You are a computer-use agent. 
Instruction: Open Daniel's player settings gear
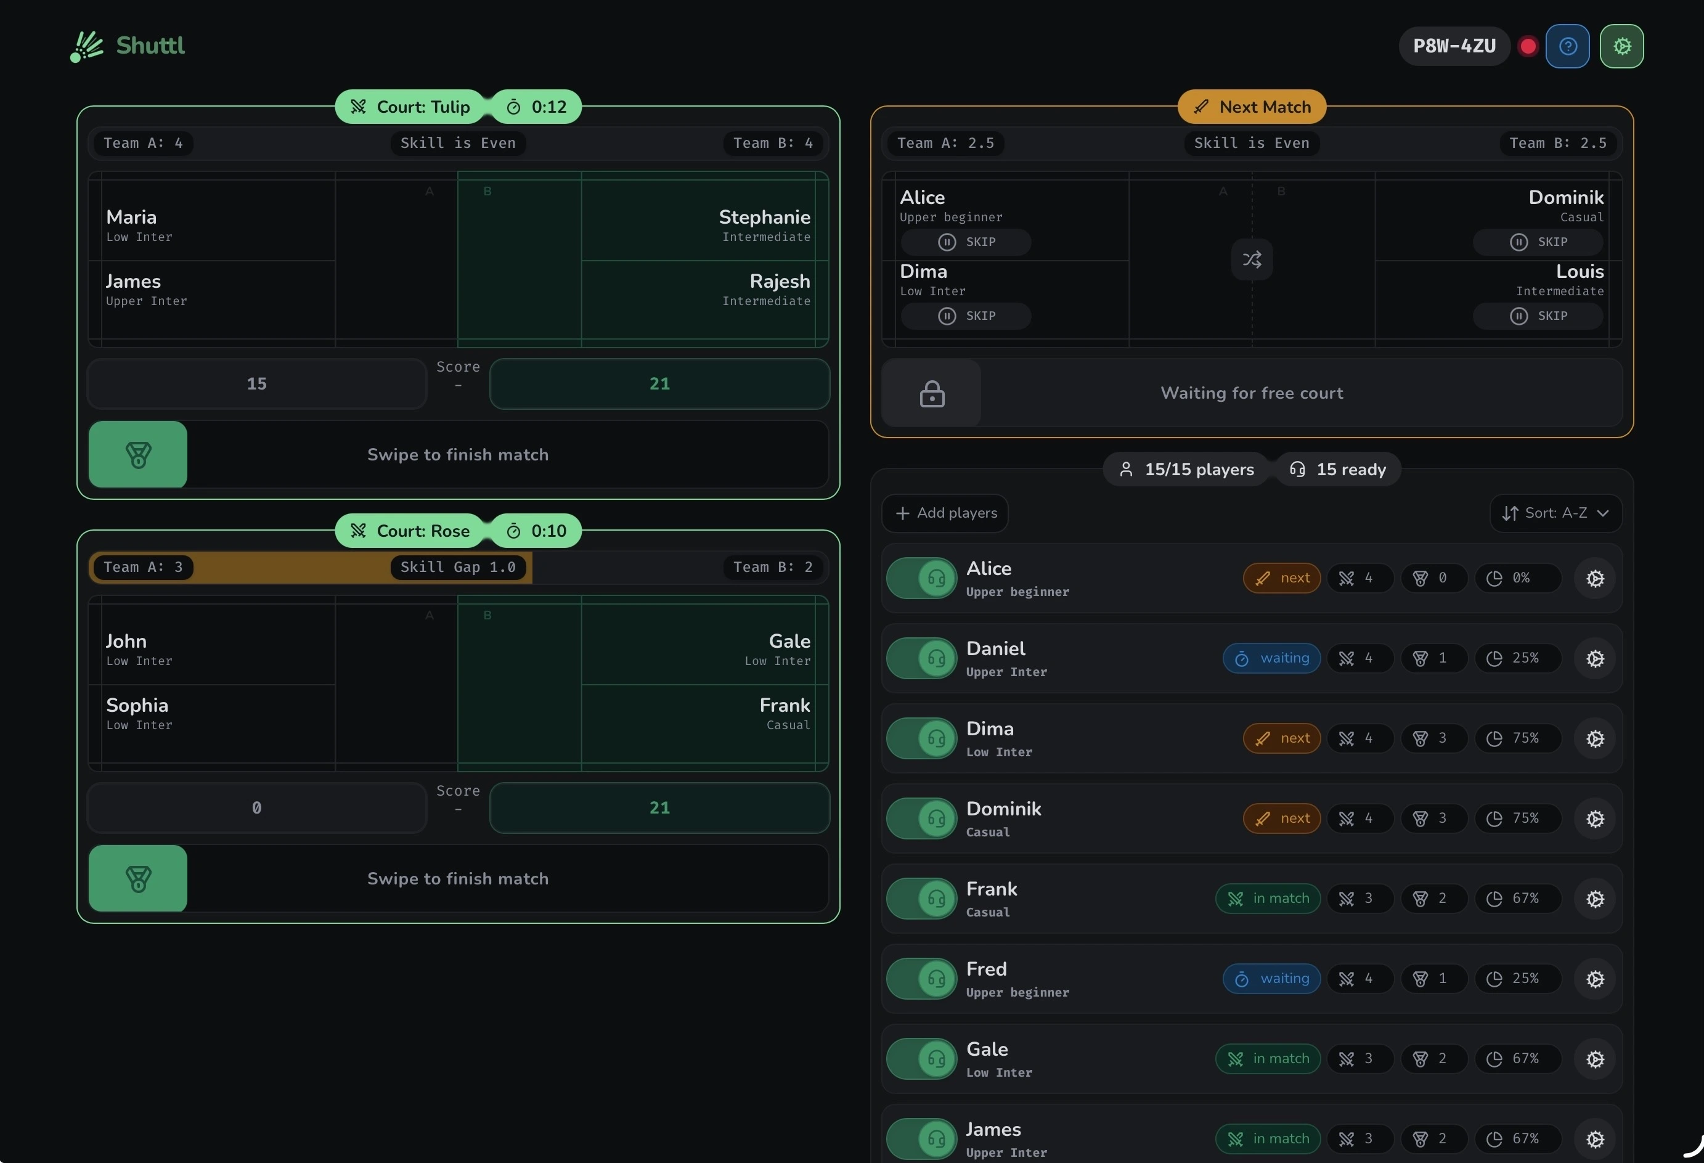coord(1595,658)
